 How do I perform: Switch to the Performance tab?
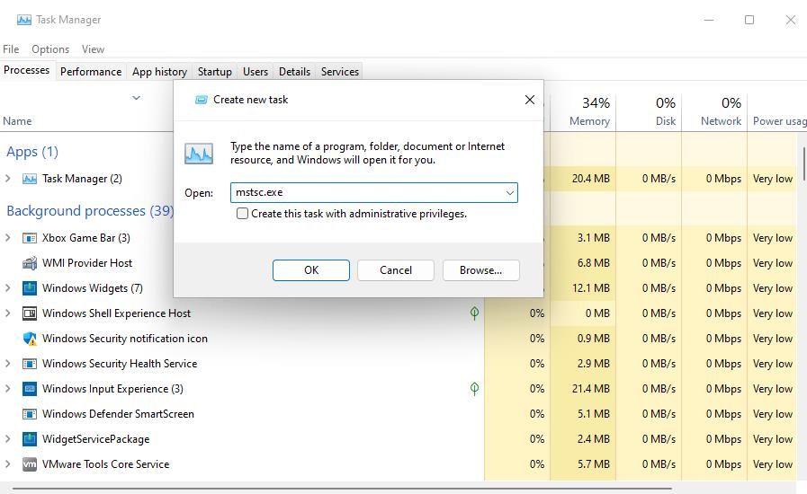pyautogui.click(x=91, y=72)
